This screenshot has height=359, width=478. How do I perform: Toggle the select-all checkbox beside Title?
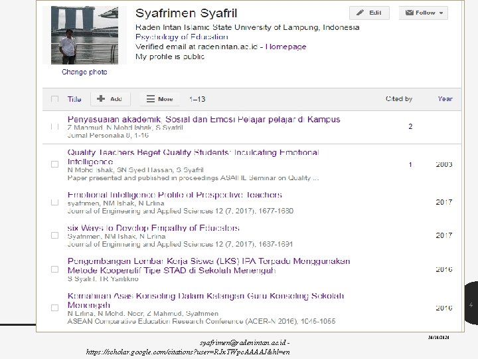(55, 99)
